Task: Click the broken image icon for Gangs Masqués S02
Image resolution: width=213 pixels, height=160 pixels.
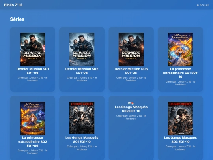Action: [131, 103]
